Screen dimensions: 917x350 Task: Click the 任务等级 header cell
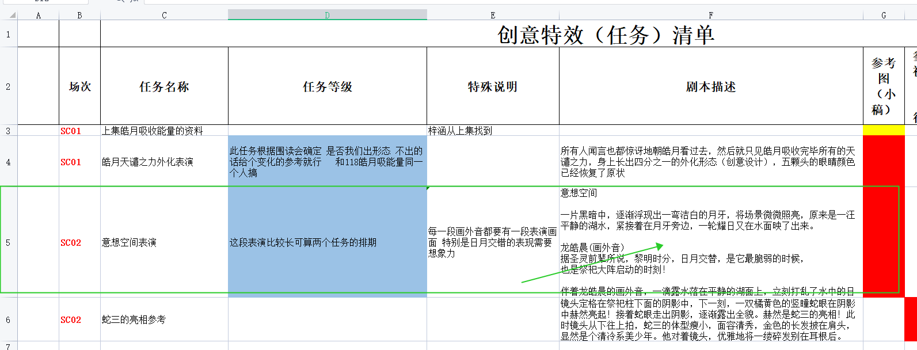click(x=327, y=86)
